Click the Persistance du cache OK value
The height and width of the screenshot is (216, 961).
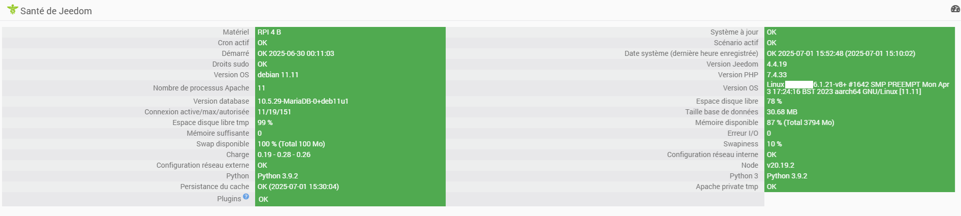coord(298,187)
